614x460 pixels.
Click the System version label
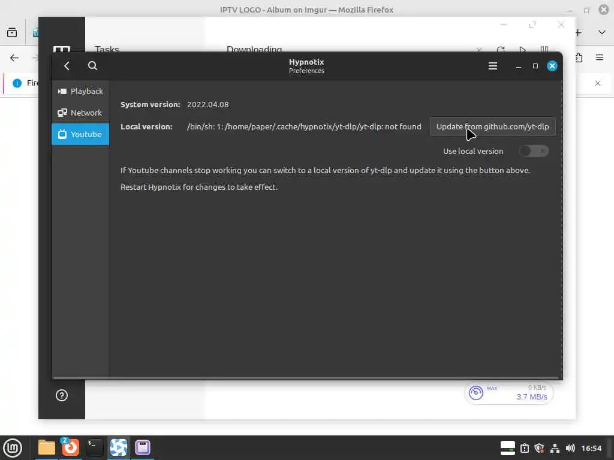151,104
